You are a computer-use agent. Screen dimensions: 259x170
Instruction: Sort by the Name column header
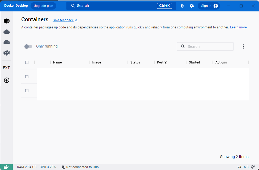(x=57, y=62)
